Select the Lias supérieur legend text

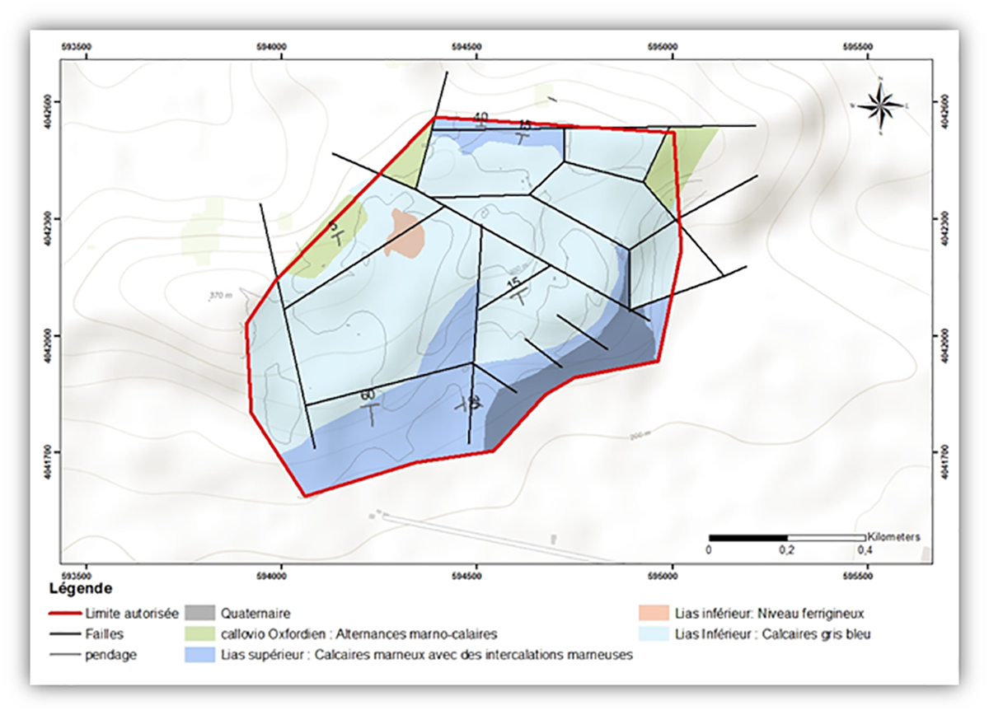click(x=429, y=656)
